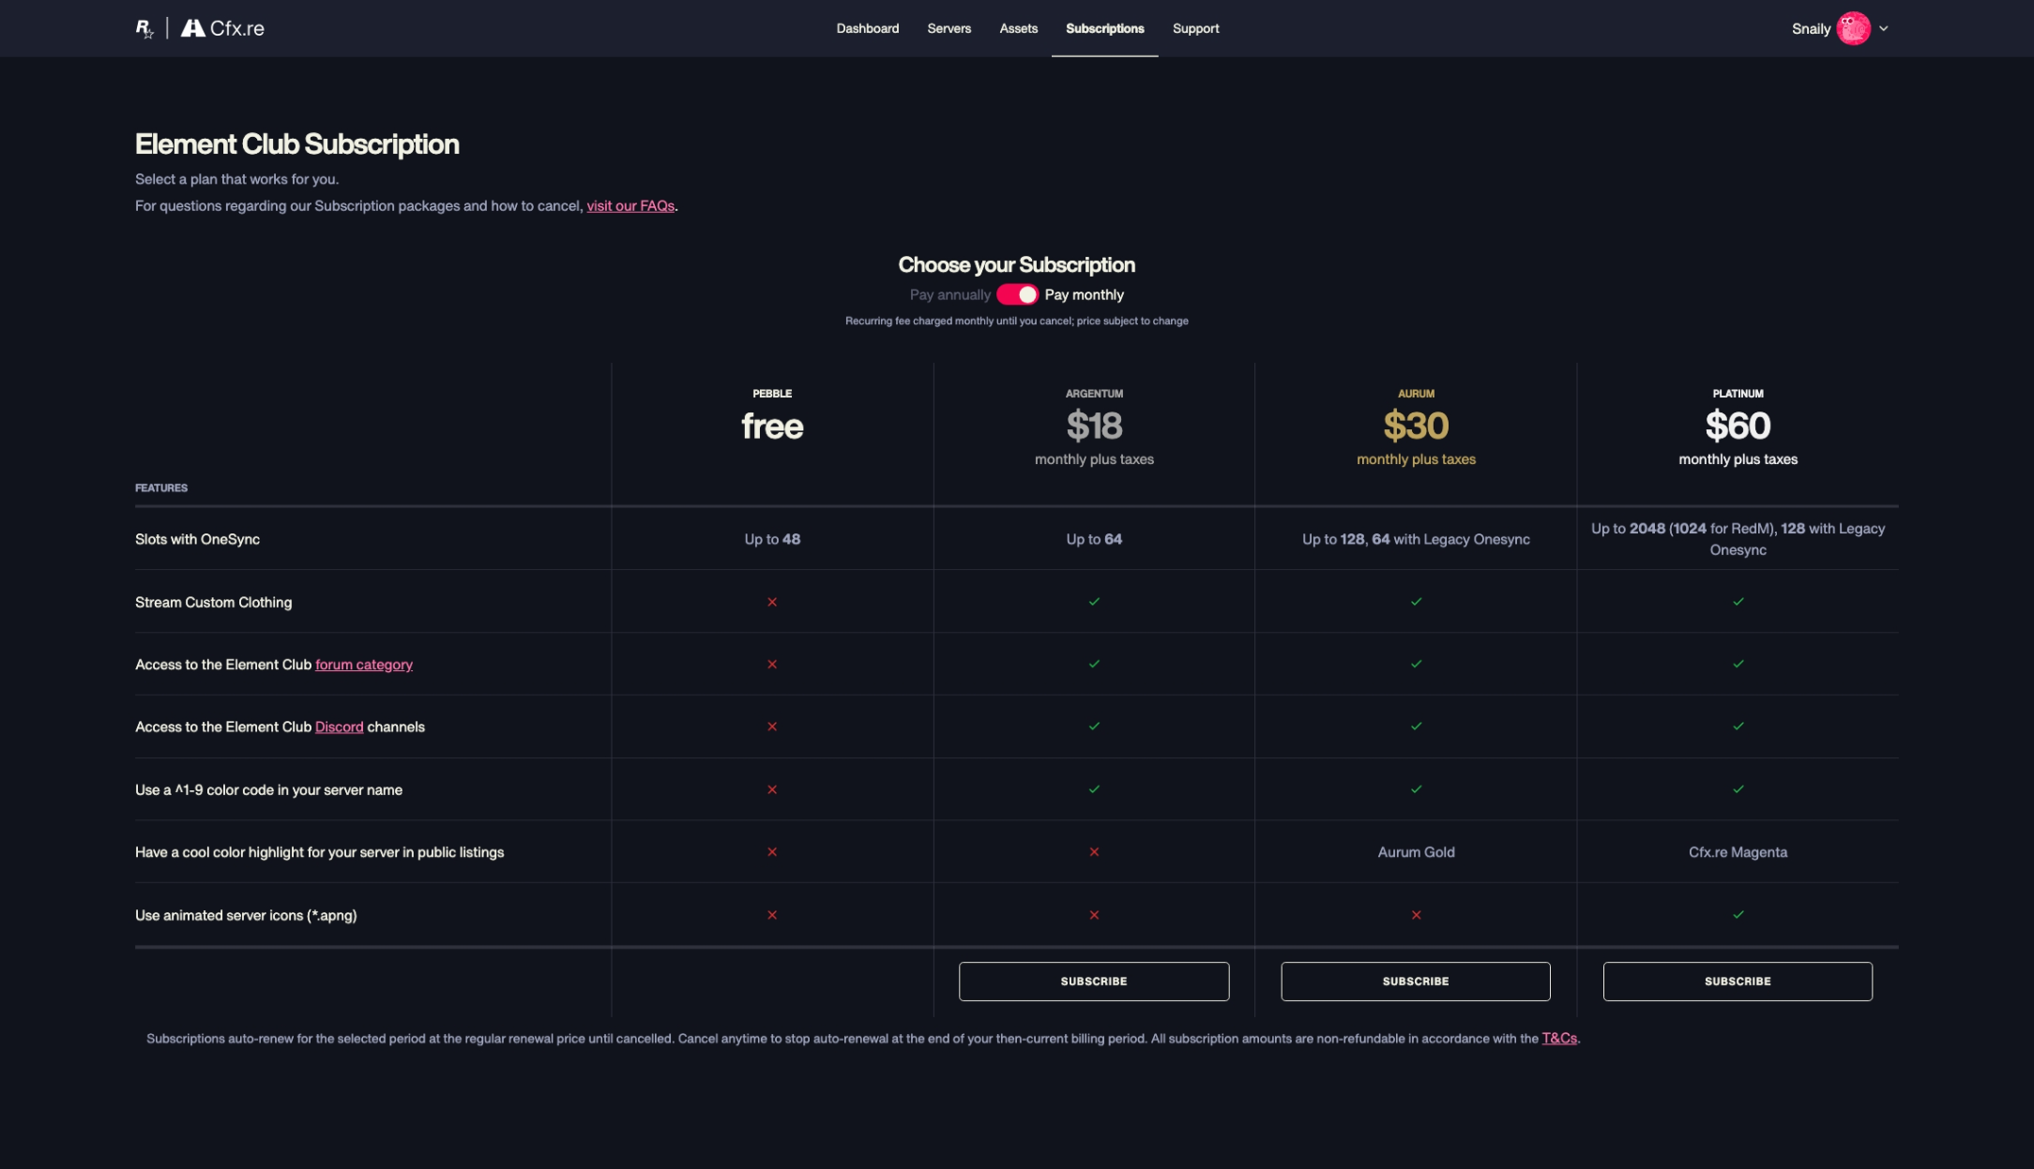Click the Pebble free price heading
The width and height of the screenshot is (2034, 1169).
(x=772, y=427)
